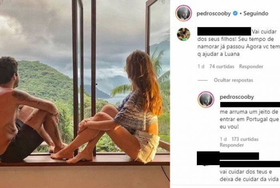Collapse replies with Ocultar respostas

pos(233,80)
